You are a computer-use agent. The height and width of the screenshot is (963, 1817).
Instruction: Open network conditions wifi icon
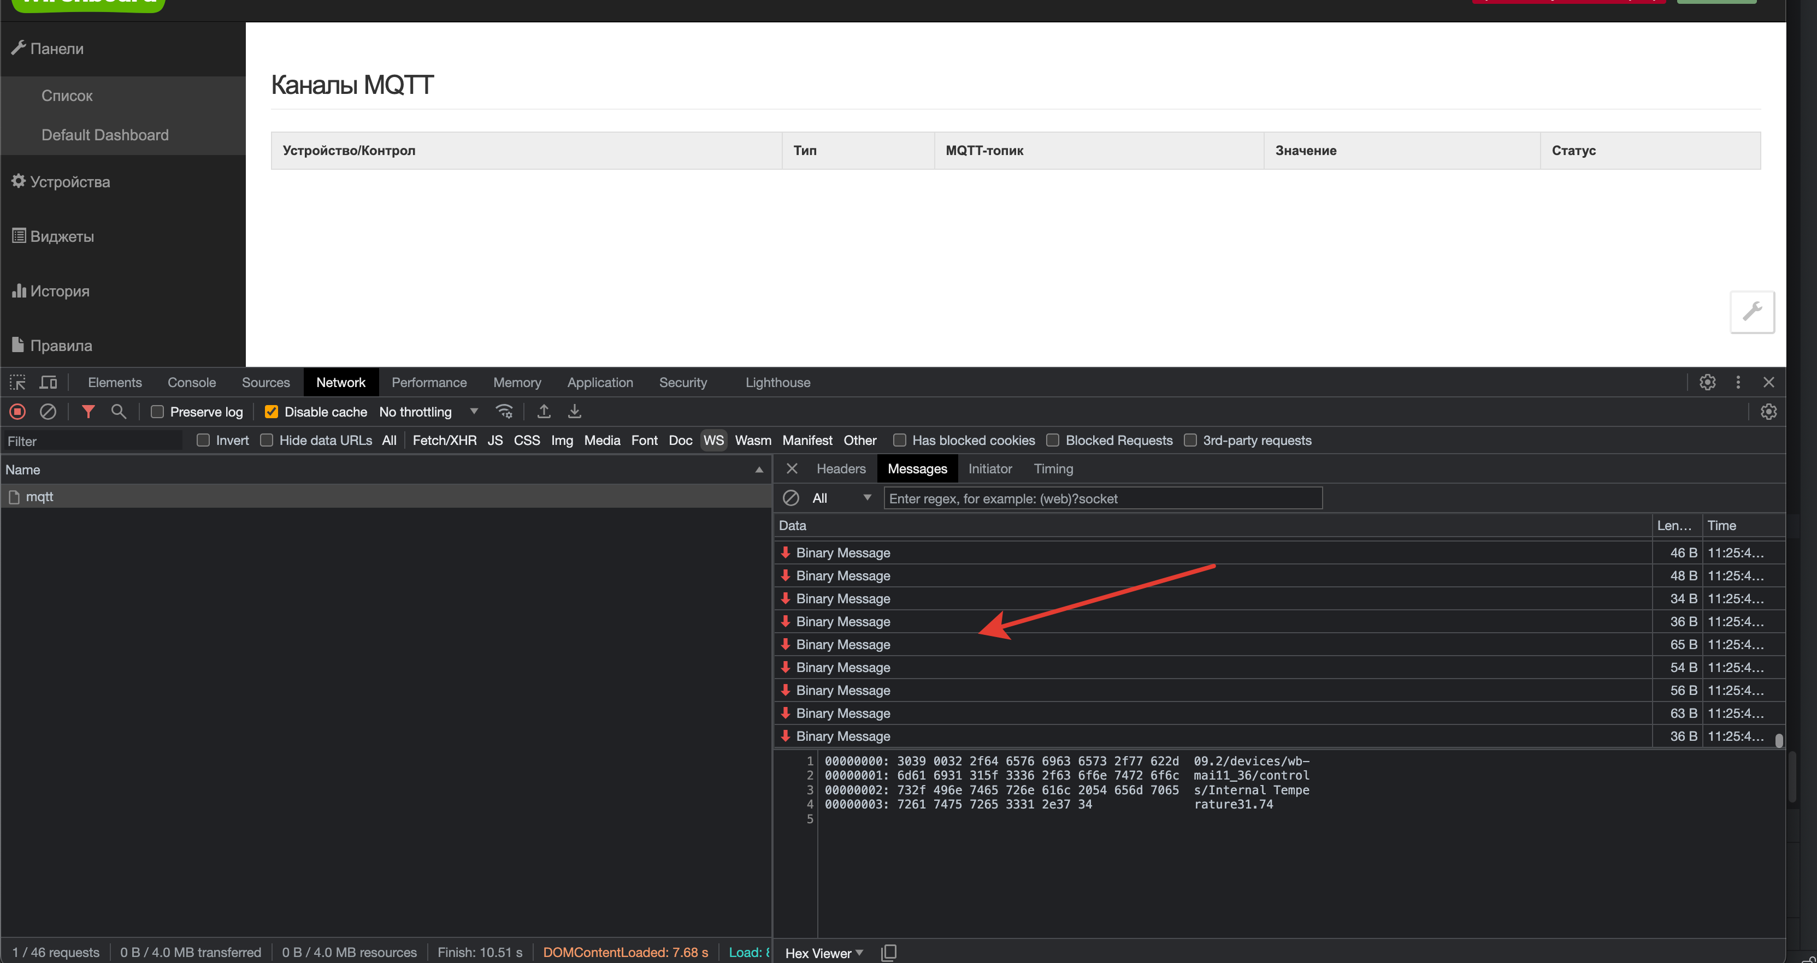coord(504,412)
